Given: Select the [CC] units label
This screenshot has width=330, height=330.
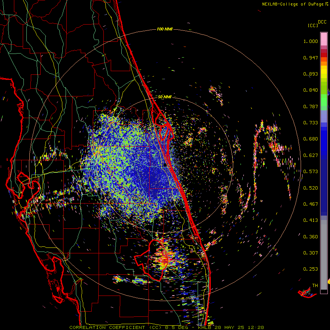Looking at the screenshot, I should pos(313,25).
